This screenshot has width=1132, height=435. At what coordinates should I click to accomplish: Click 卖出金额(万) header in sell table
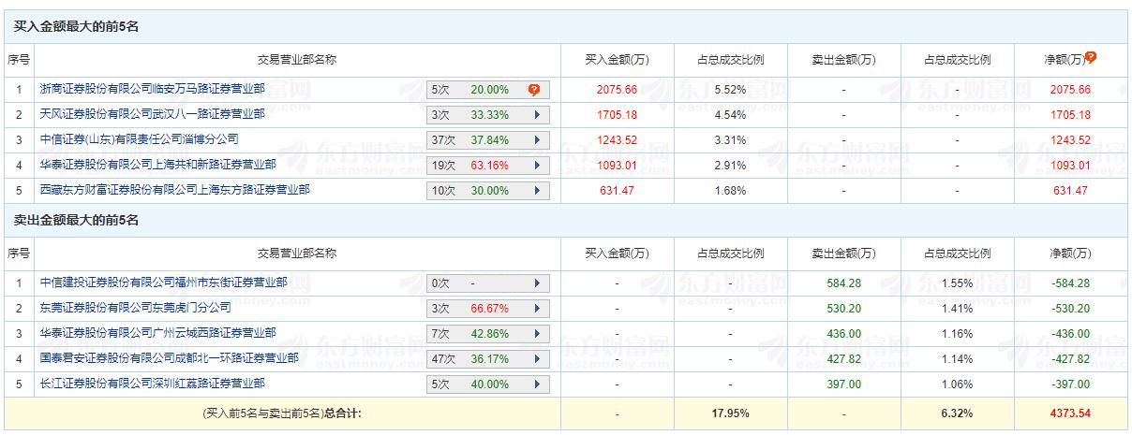coord(843,254)
